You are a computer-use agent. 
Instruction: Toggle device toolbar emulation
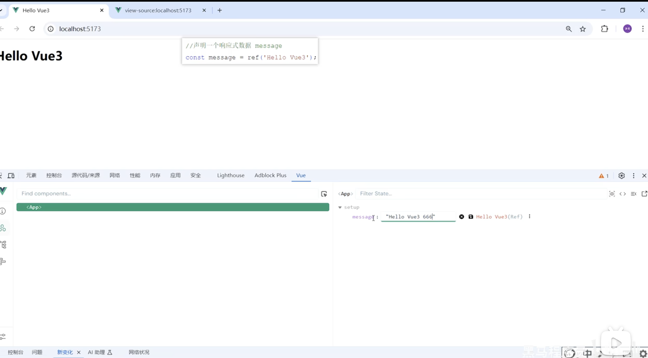pyautogui.click(x=11, y=176)
